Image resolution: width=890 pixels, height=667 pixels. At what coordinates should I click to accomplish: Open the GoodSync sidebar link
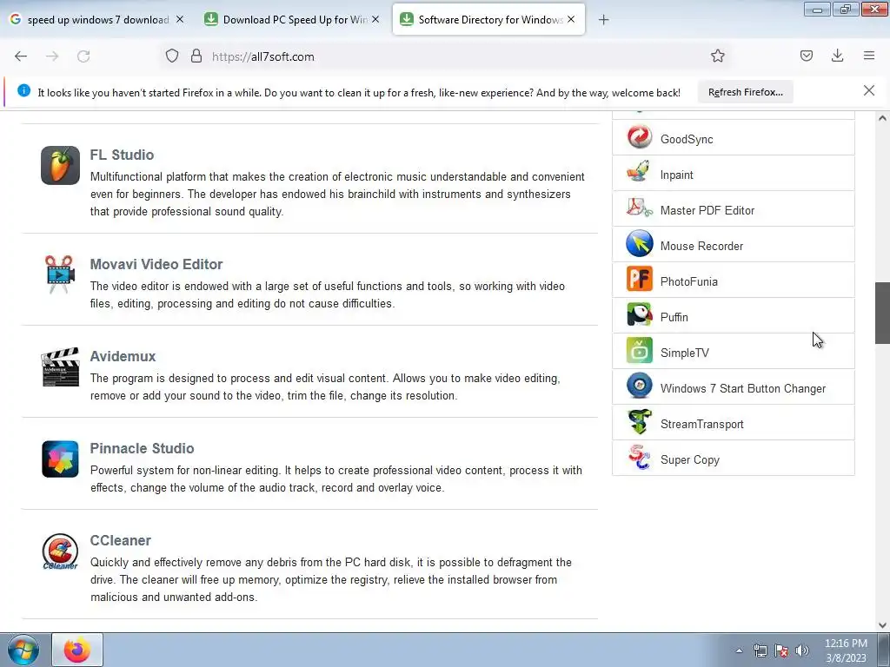(x=687, y=139)
